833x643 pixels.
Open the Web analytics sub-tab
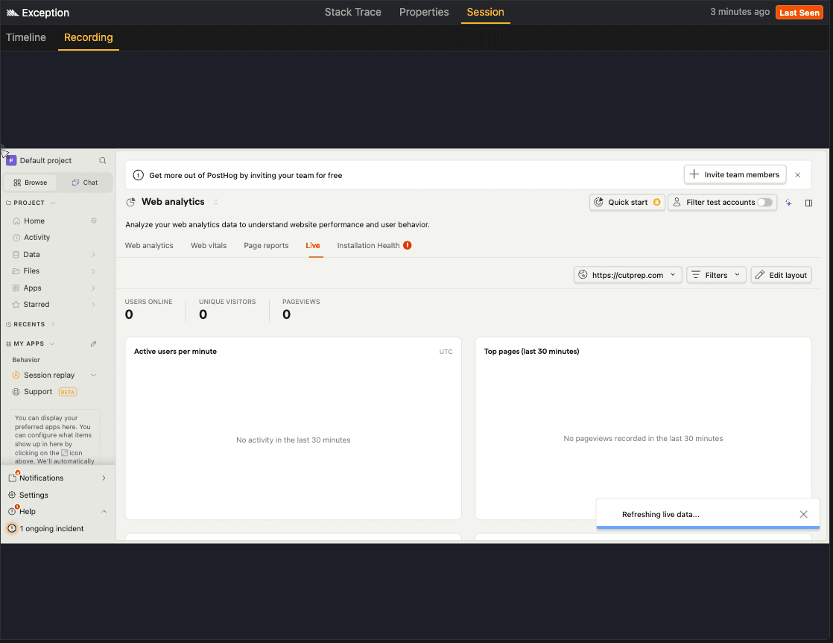pos(149,246)
